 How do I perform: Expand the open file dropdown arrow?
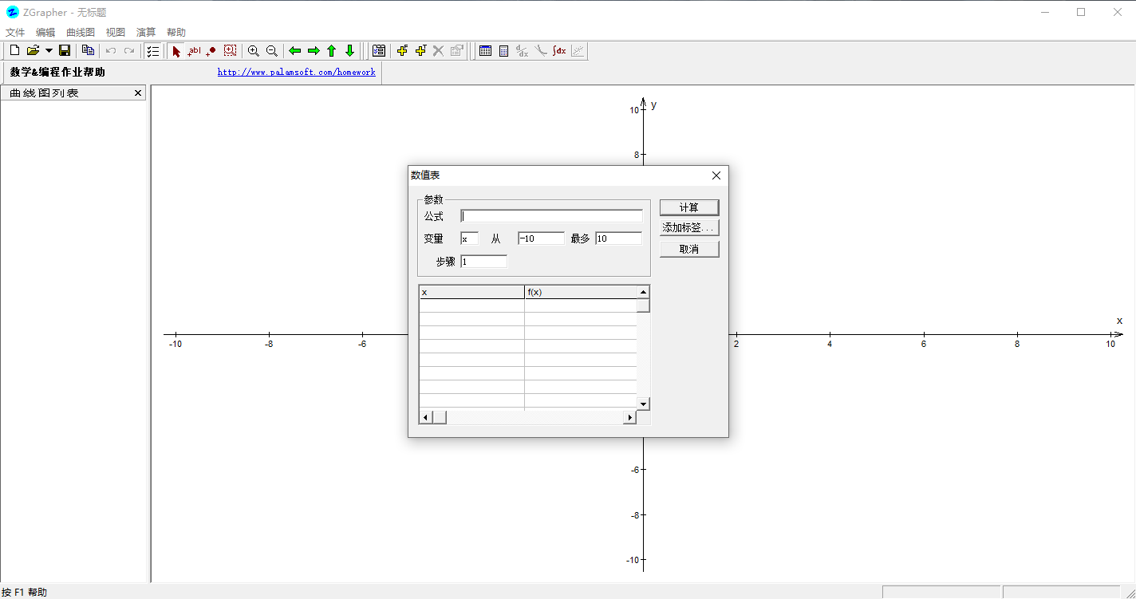pos(49,51)
